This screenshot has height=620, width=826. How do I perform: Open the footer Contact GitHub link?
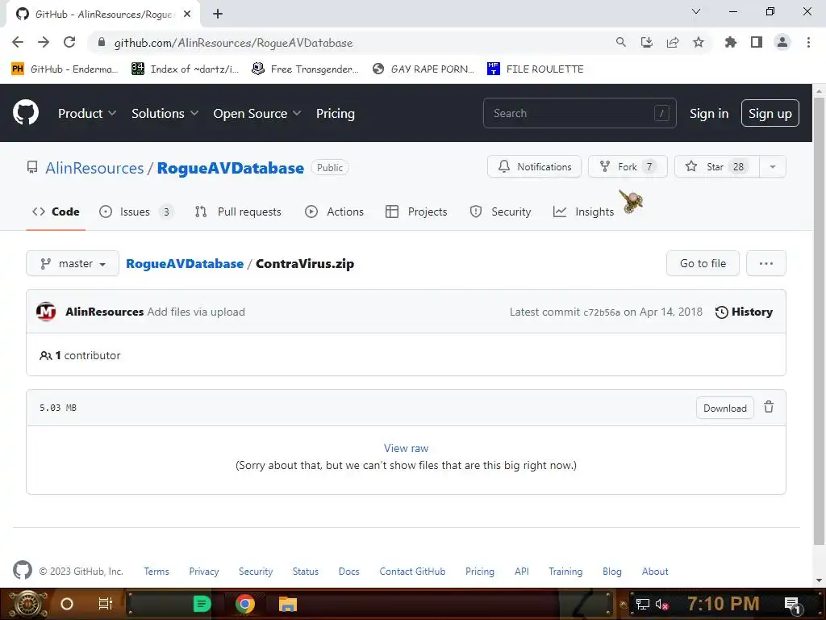pos(412,571)
